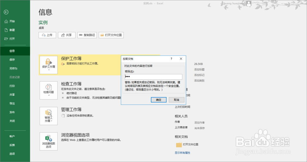
Task: Click the 保护工作簿 heading text
Action: tap(71, 58)
